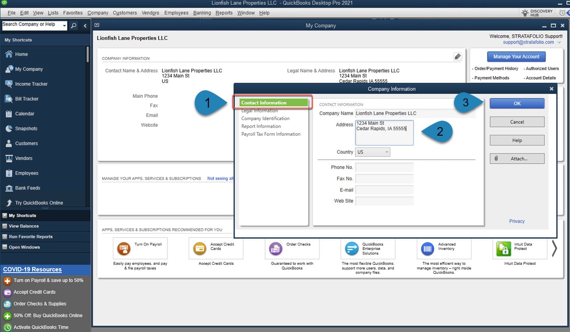Click the OK button

tap(517, 103)
